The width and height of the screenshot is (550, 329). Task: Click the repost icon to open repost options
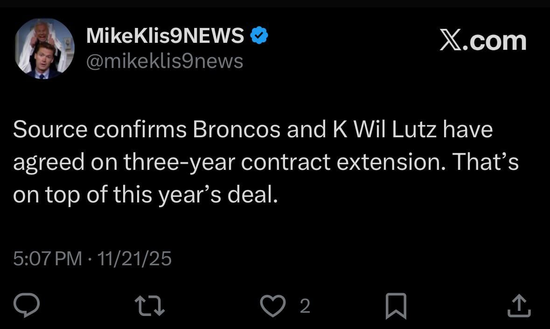(150, 306)
